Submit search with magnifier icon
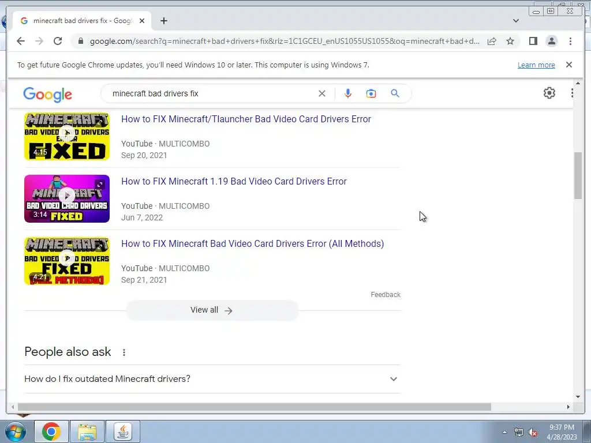This screenshot has width=591, height=443. [x=395, y=93]
